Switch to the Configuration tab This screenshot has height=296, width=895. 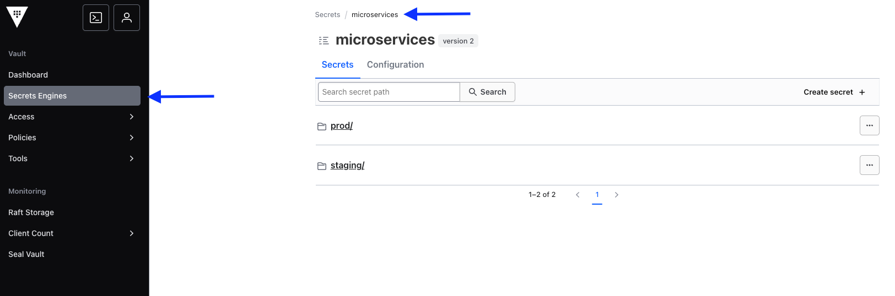coord(395,65)
